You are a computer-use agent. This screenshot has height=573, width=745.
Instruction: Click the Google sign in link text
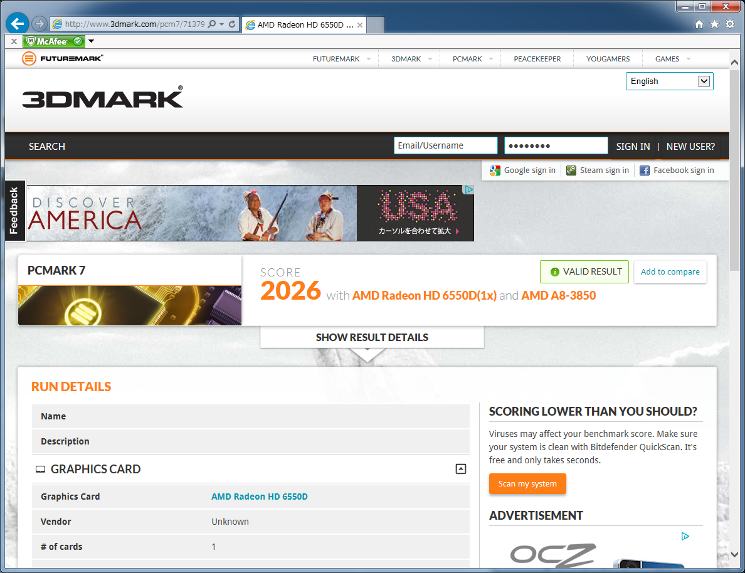(530, 171)
